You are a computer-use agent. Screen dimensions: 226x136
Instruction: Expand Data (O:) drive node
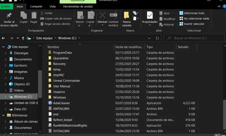6,109
